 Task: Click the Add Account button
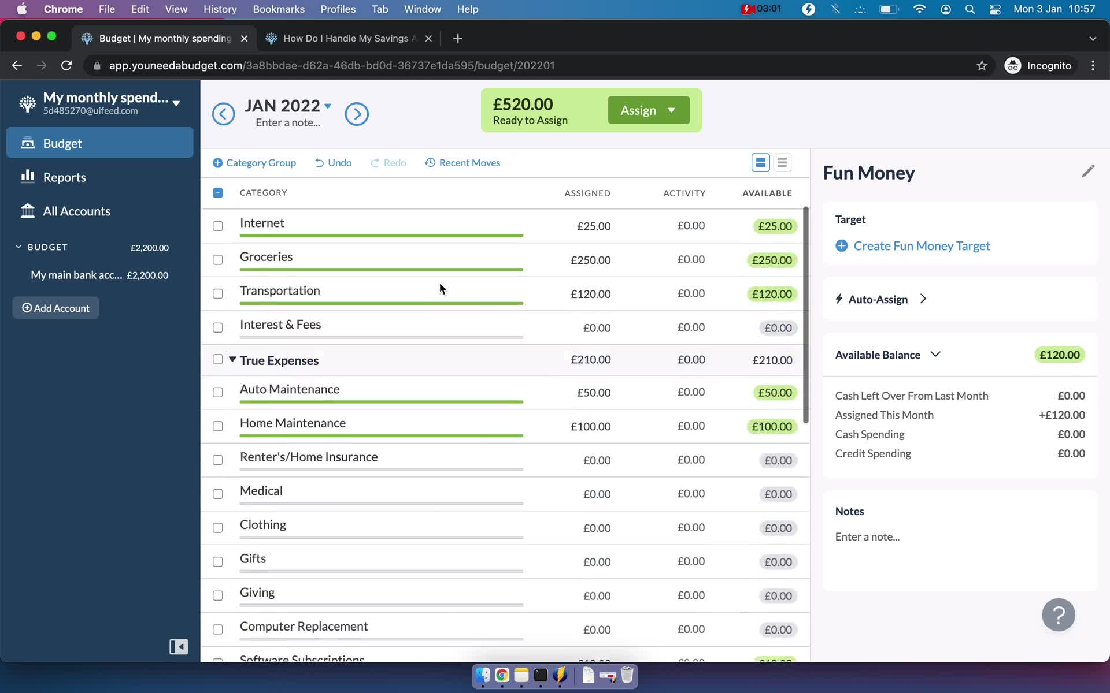pyautogui.click(x=56, y=308)
